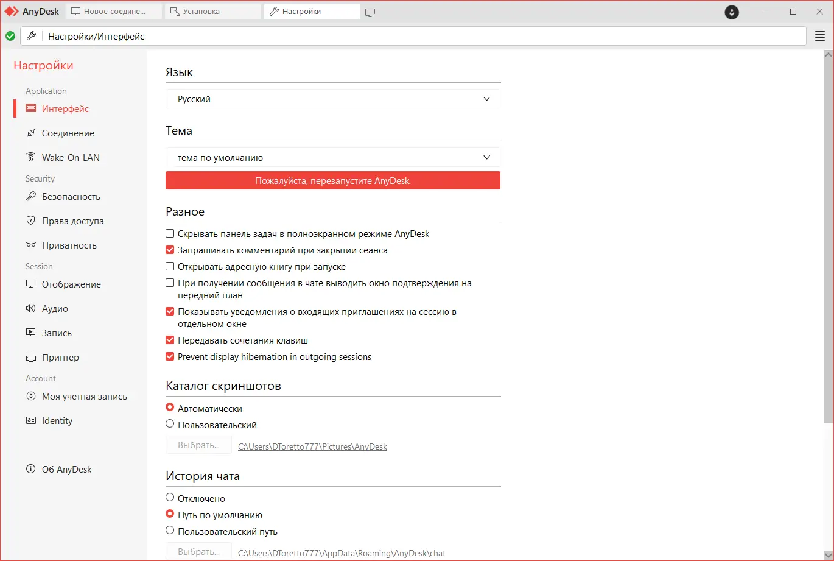
Task: Open Права доступа settings section
Action: coord(73,221)
